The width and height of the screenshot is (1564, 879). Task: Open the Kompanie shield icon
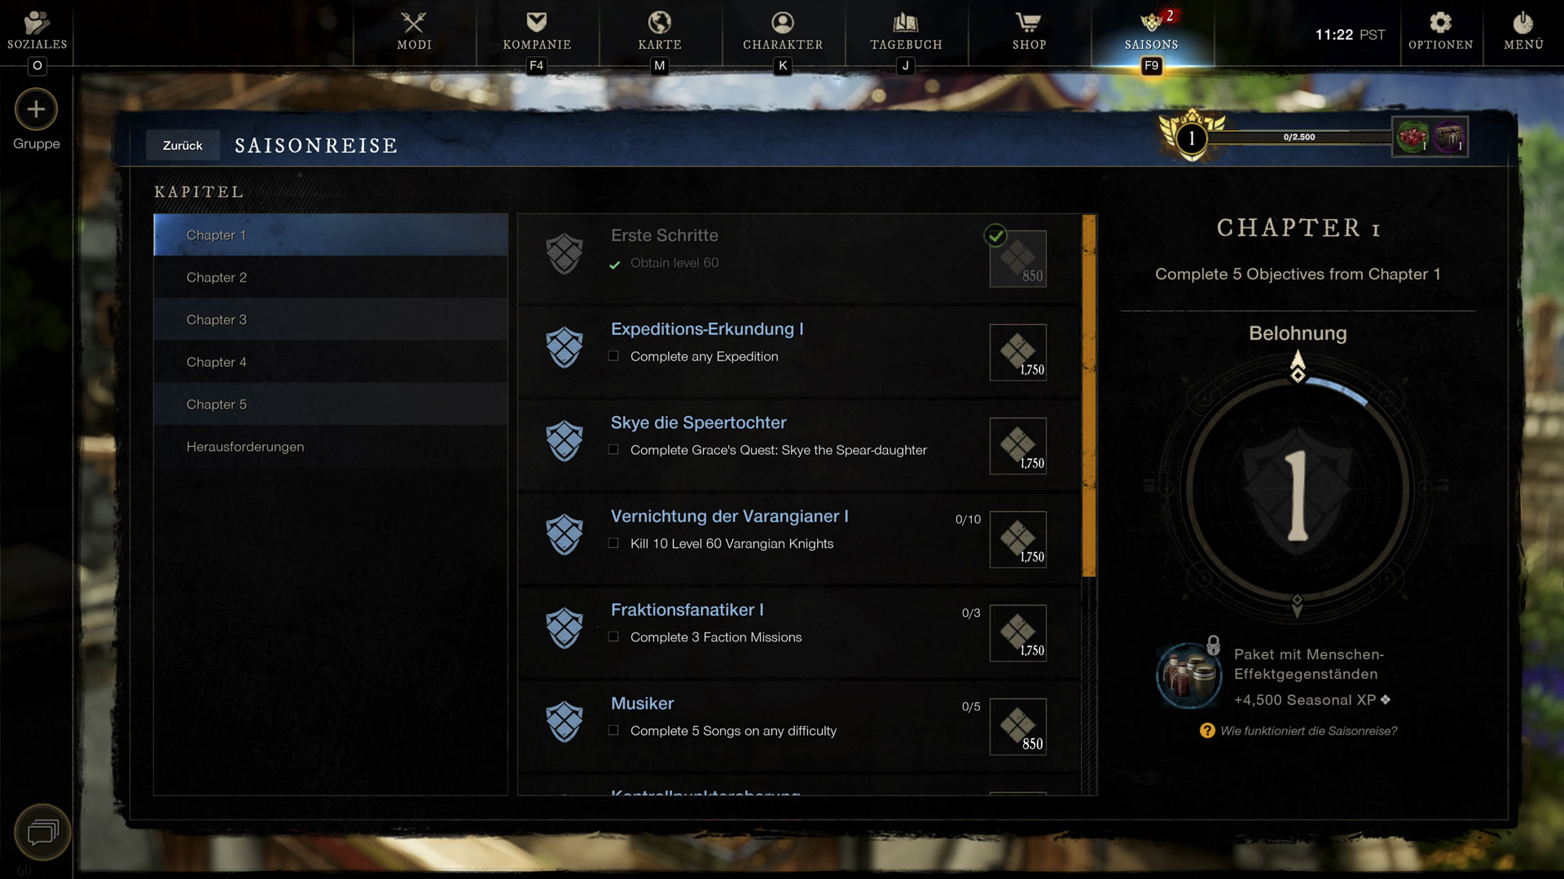click(536, 22)
